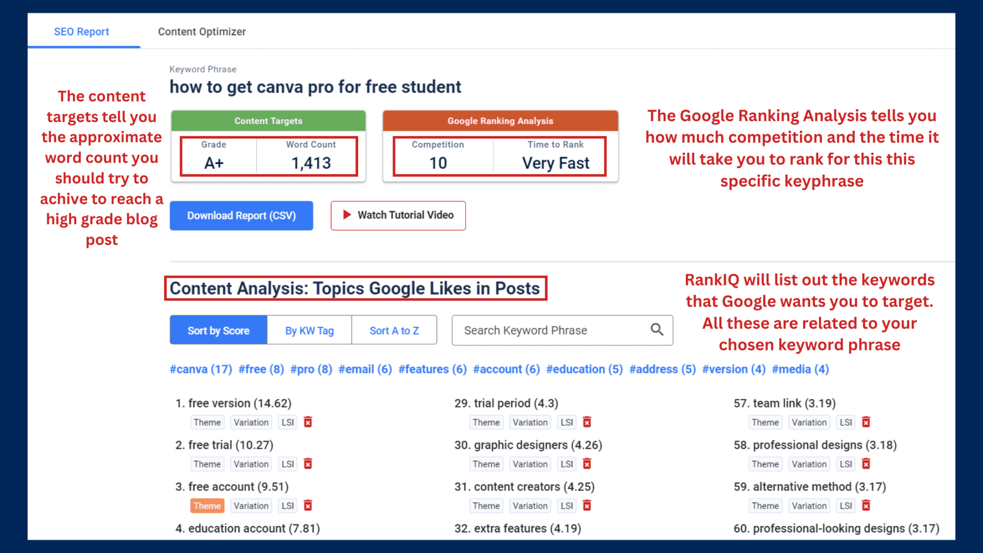Select Sort by Score option

[218, 330]
